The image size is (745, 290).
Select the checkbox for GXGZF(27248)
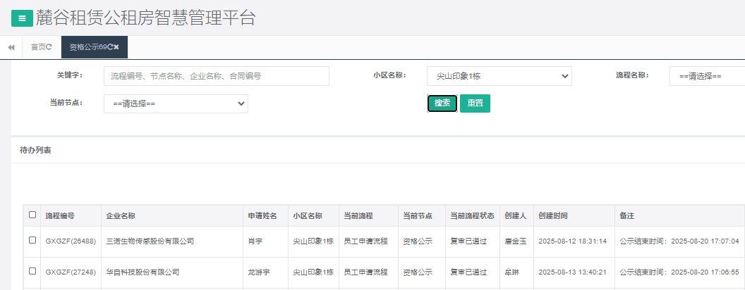pos(32,271)
